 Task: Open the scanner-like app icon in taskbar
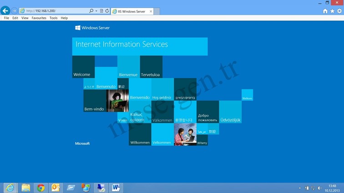point(71,188)
